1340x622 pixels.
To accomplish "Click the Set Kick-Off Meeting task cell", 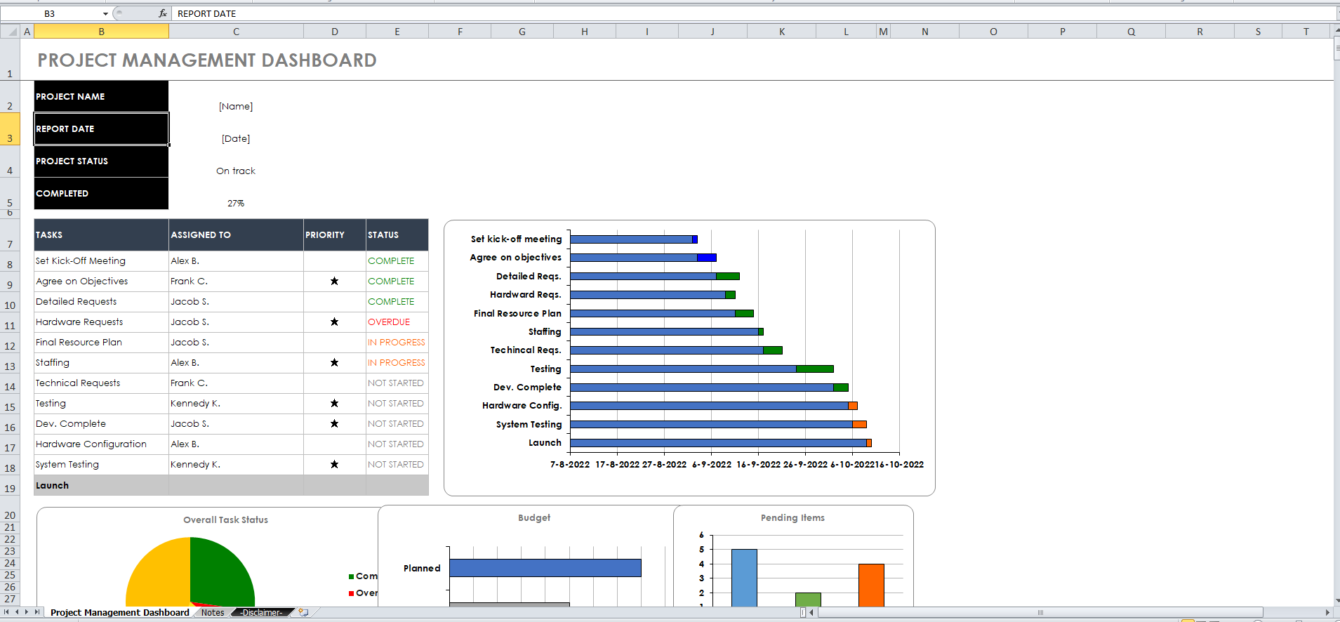I will (101, 261).
